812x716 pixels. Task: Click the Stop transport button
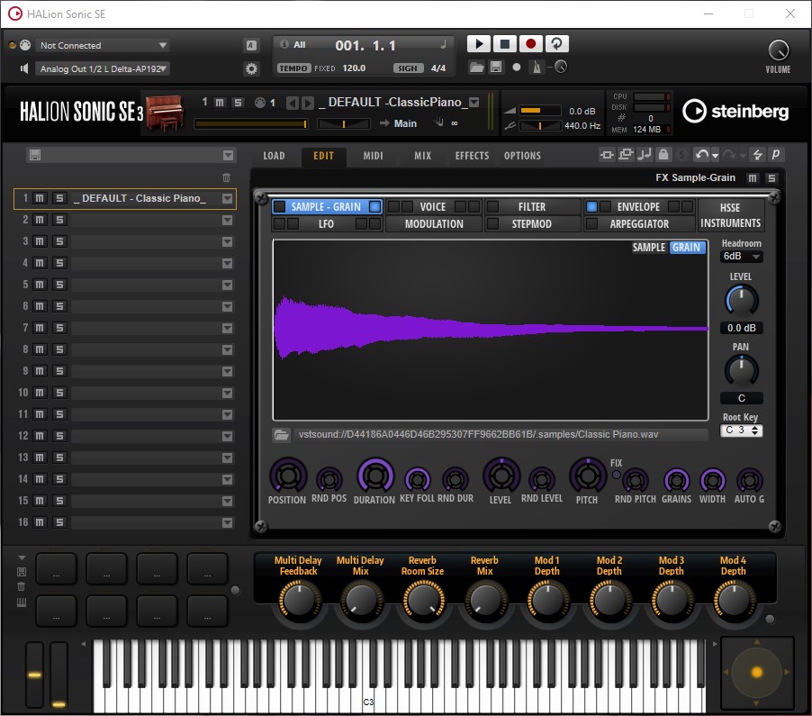click(x=504, y=44)
